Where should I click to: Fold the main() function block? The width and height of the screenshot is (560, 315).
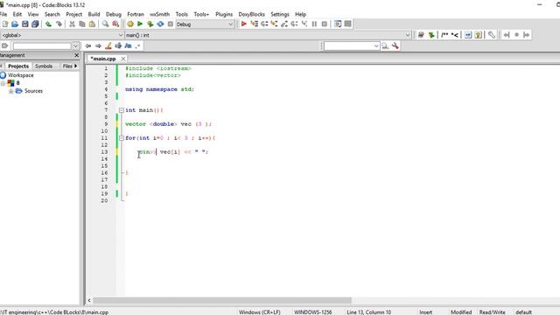[x=122, y=110]
